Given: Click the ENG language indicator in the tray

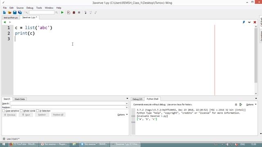Looking at the screenshot, I should [243, 144].
